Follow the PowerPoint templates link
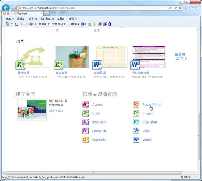The image size is (202, 181). (x=151, y=104)
